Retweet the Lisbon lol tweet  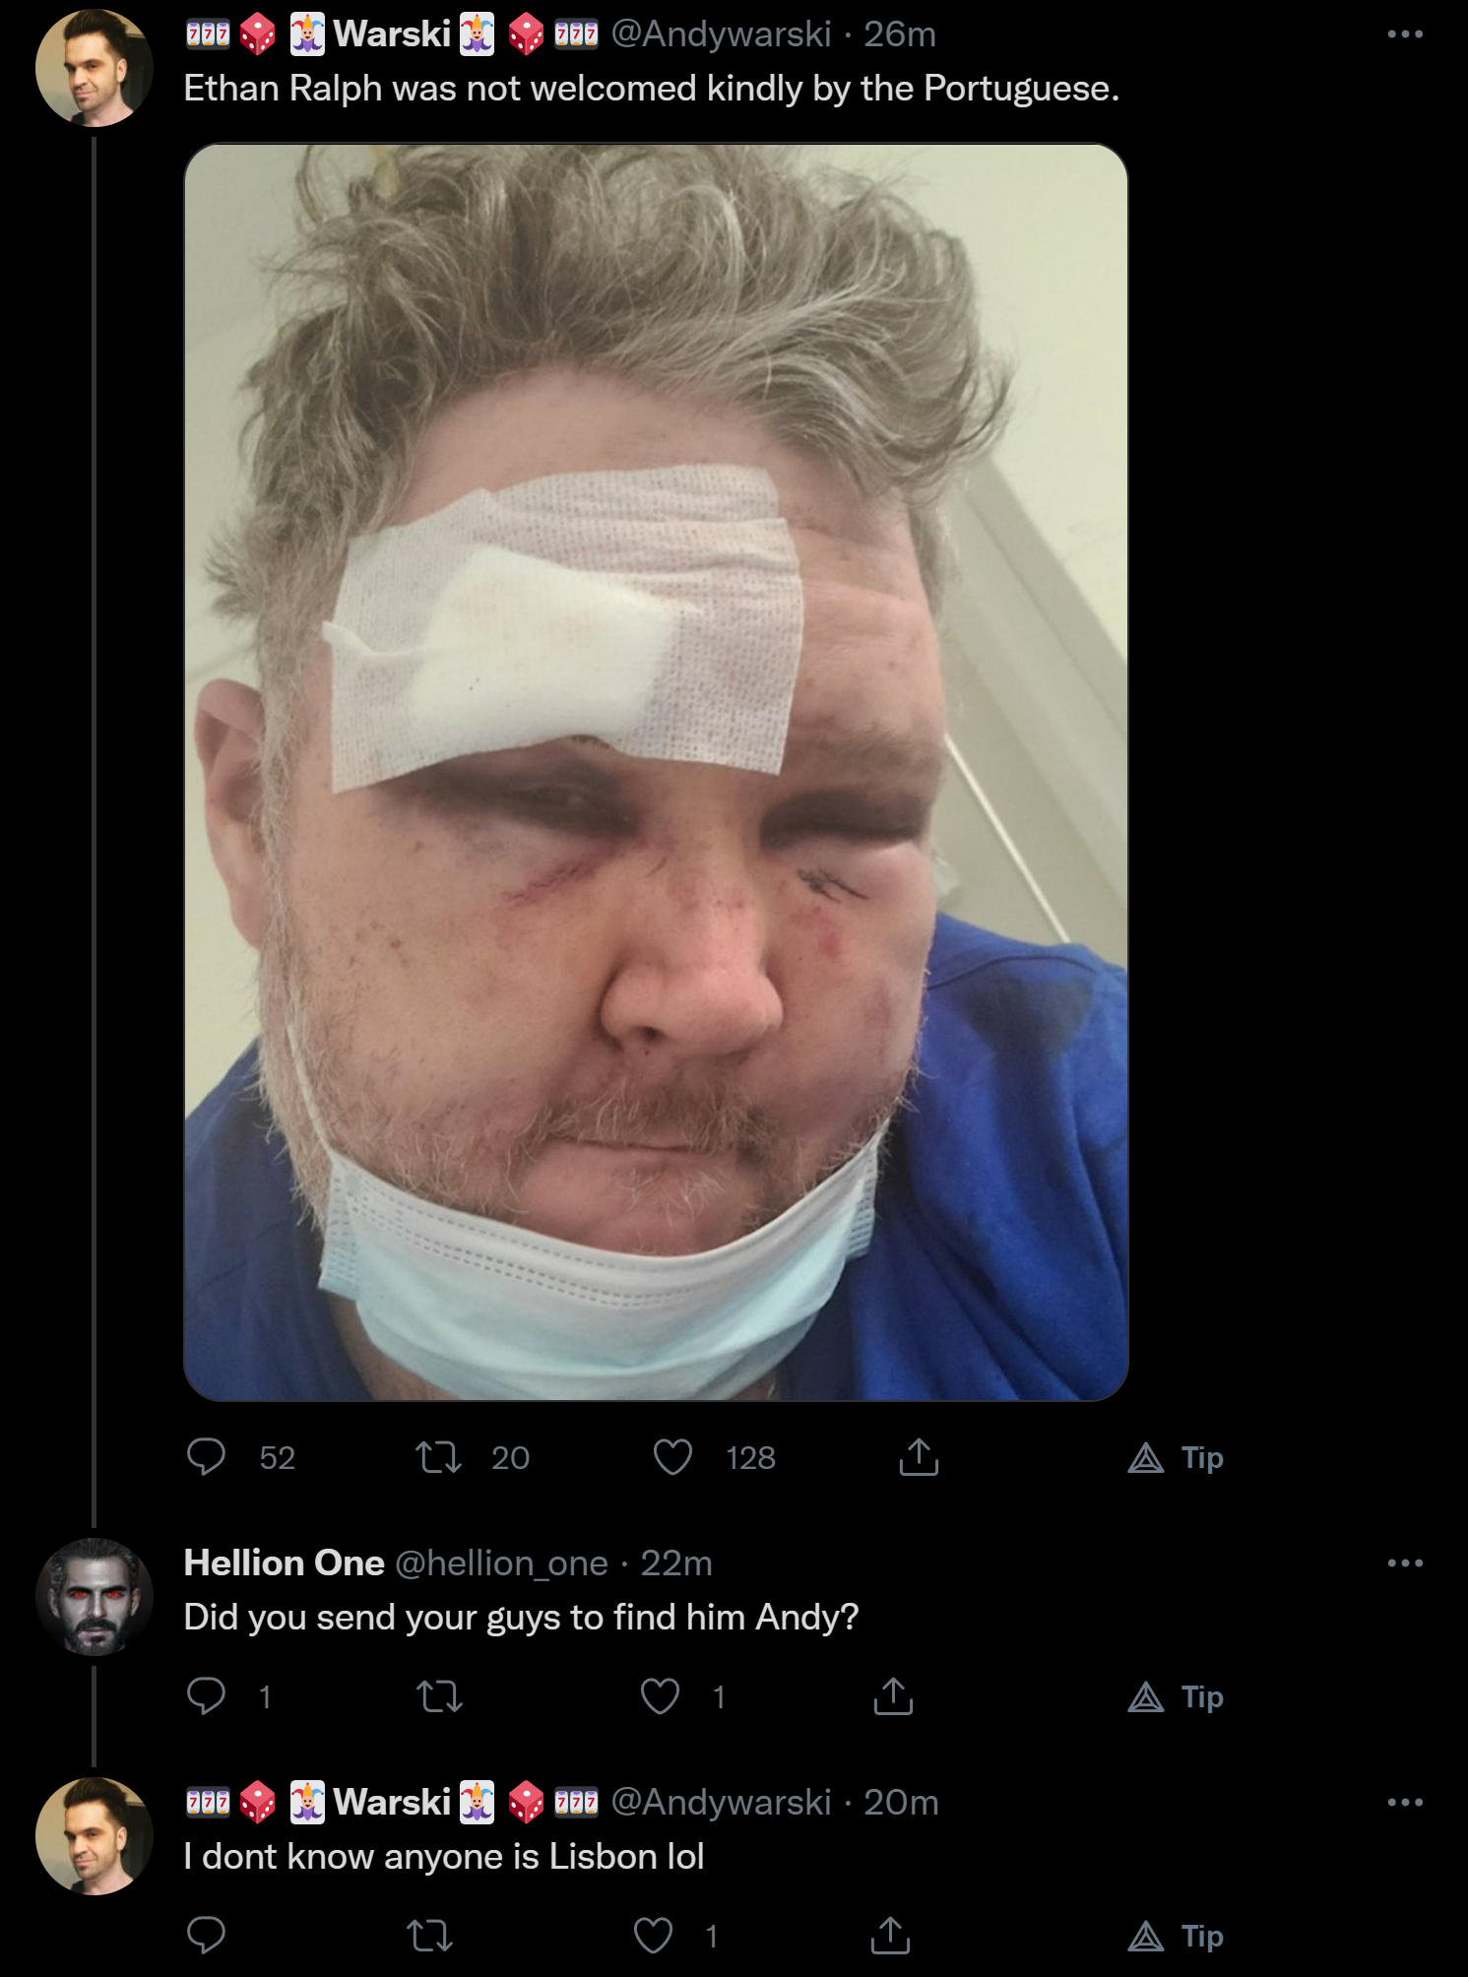pyautogui.click(x=430, y=1936)
